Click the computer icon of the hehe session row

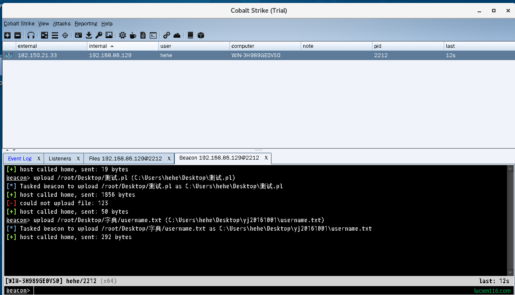tap(9, 55)
